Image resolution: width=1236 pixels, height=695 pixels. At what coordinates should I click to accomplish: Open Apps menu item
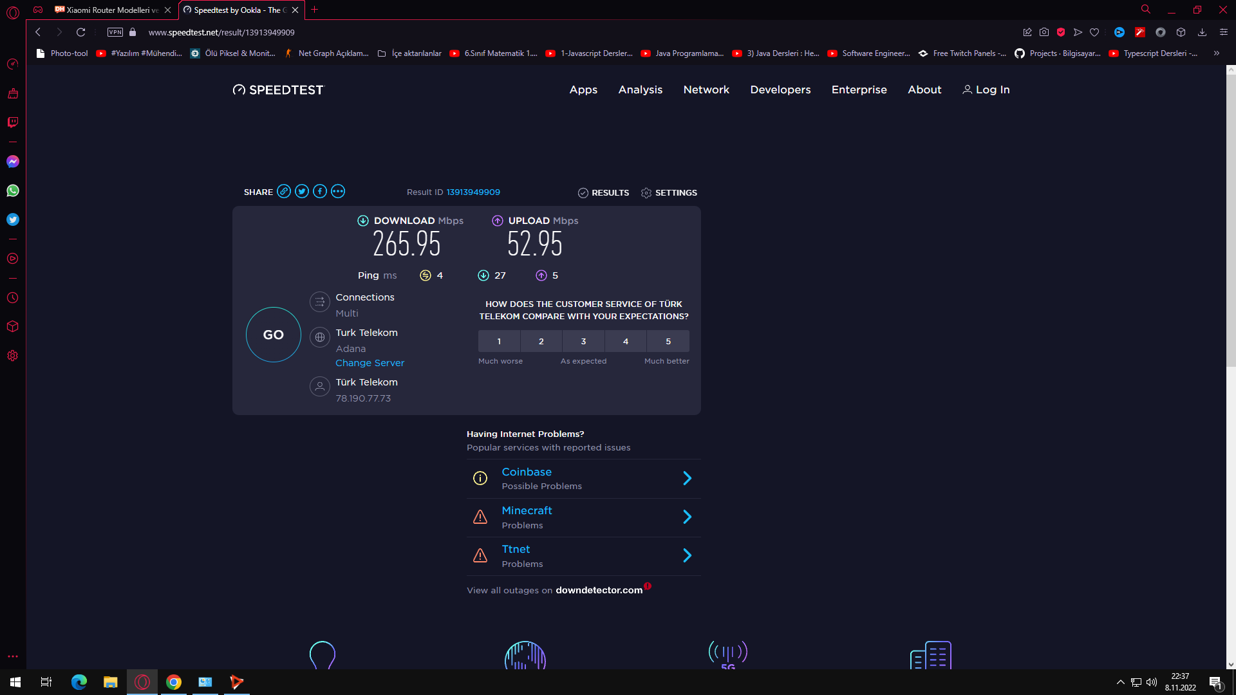pos(583,89)
